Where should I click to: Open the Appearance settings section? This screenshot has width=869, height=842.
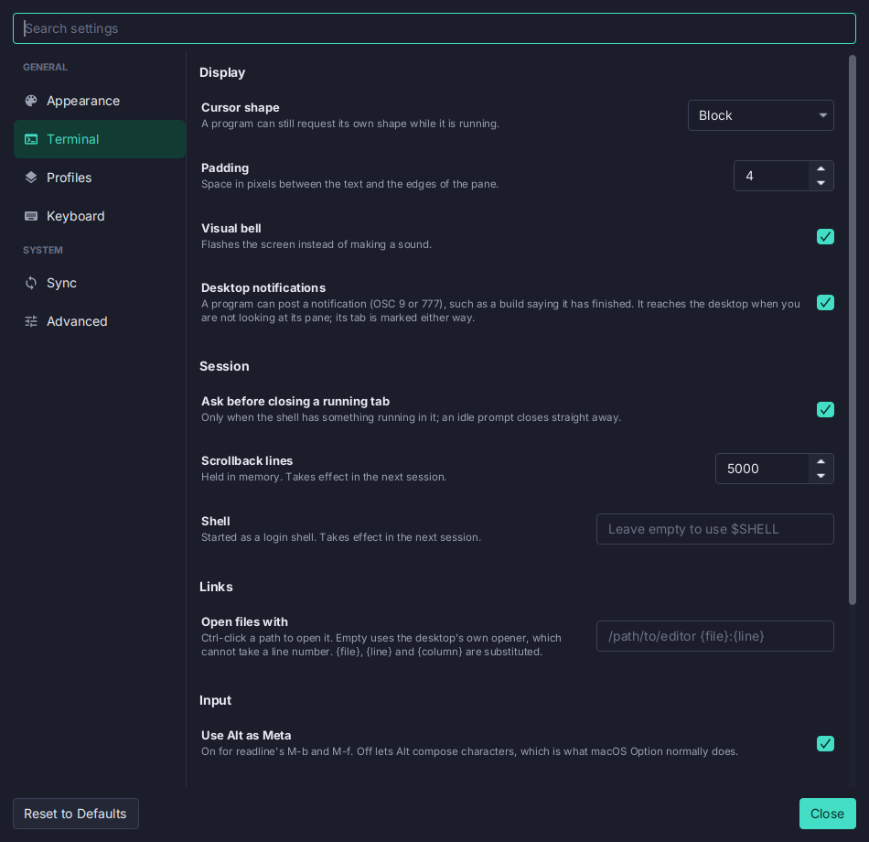[x=100, y=101]
